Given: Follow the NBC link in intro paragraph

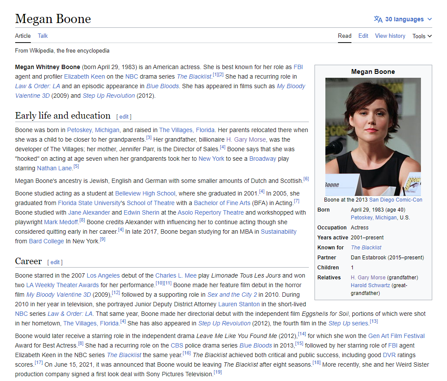Looking at the screenshot, I should pyautogui.click(x=132, y=77).
